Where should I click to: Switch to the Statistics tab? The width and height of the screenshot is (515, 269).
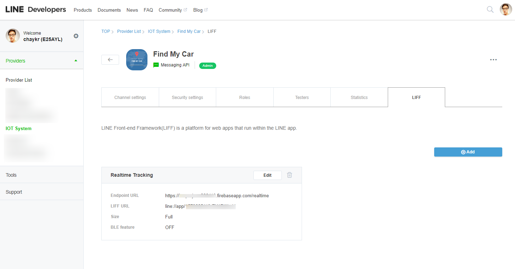359,97
